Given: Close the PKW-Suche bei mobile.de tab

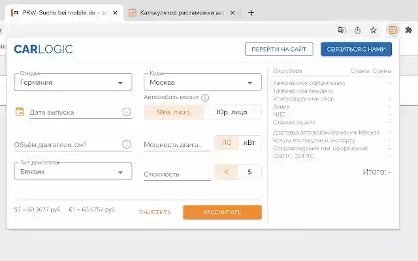Looking at the screenshot, I should click(115, 13).
